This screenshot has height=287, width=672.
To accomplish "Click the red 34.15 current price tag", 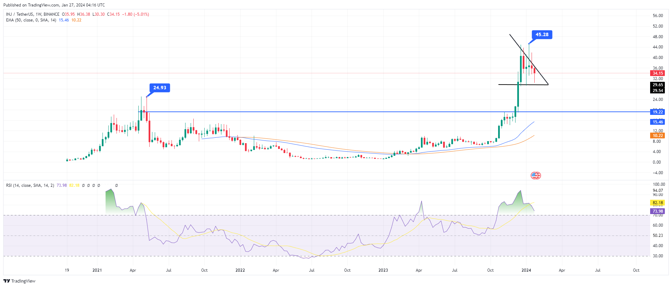I will pos(657,73).
